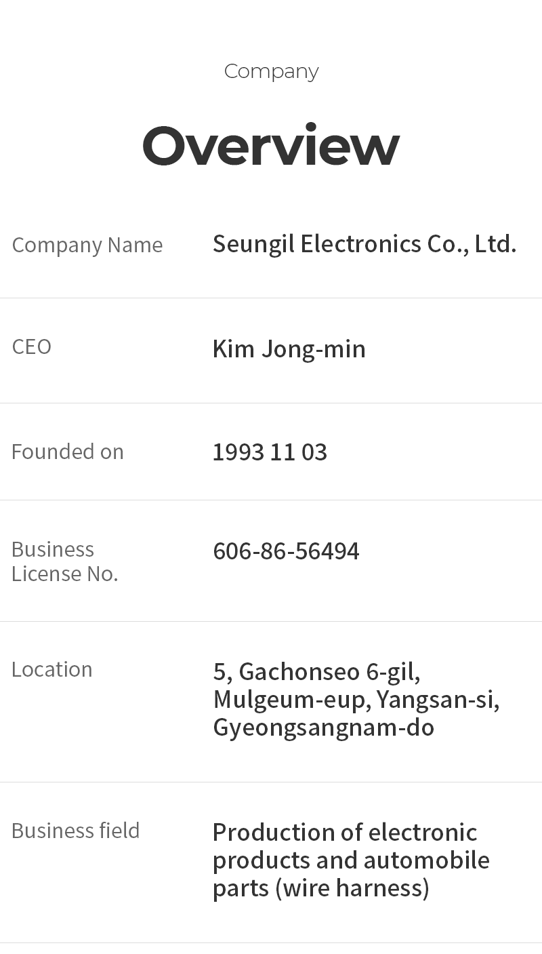Screen dimensions: 542x954
Task: Click the founding date 1993 11 03
Action: coord(270,452)
